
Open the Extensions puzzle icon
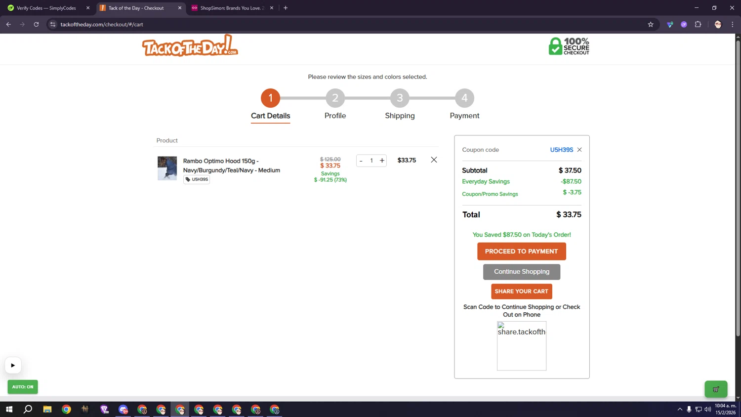tap(698, 24)
